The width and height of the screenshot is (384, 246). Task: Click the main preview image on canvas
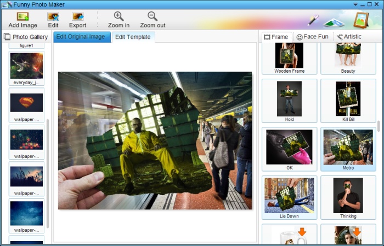tap(155, 140)
